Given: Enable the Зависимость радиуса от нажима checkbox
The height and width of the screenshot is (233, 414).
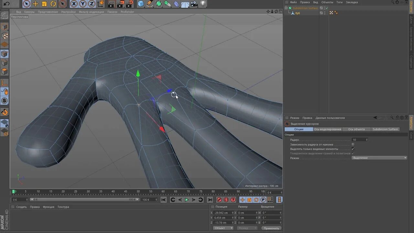Looking at the screenshot, I should click(x=353, y=144).
